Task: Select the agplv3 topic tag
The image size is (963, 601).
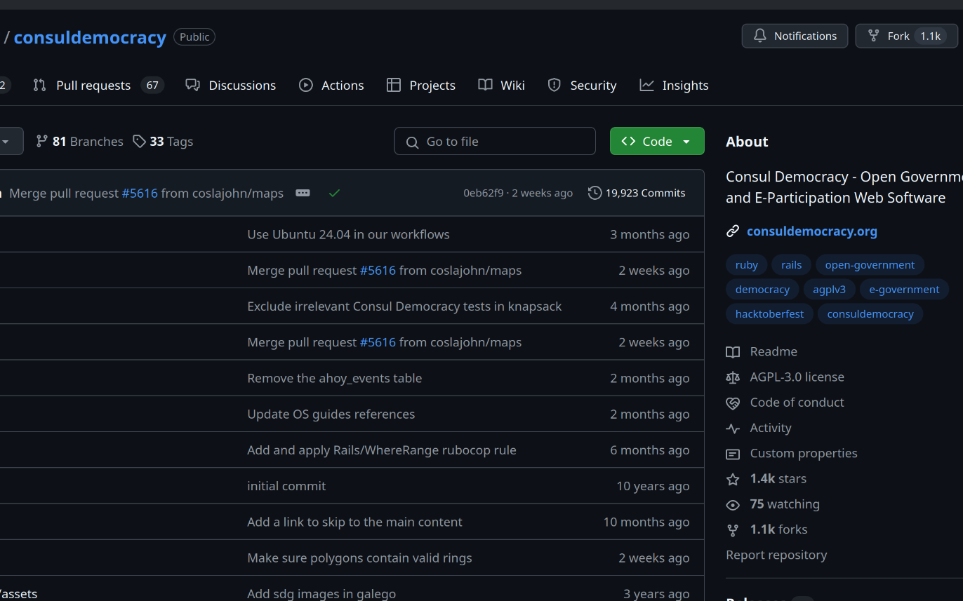Action: pyautogui.click(x=830, y=290)
